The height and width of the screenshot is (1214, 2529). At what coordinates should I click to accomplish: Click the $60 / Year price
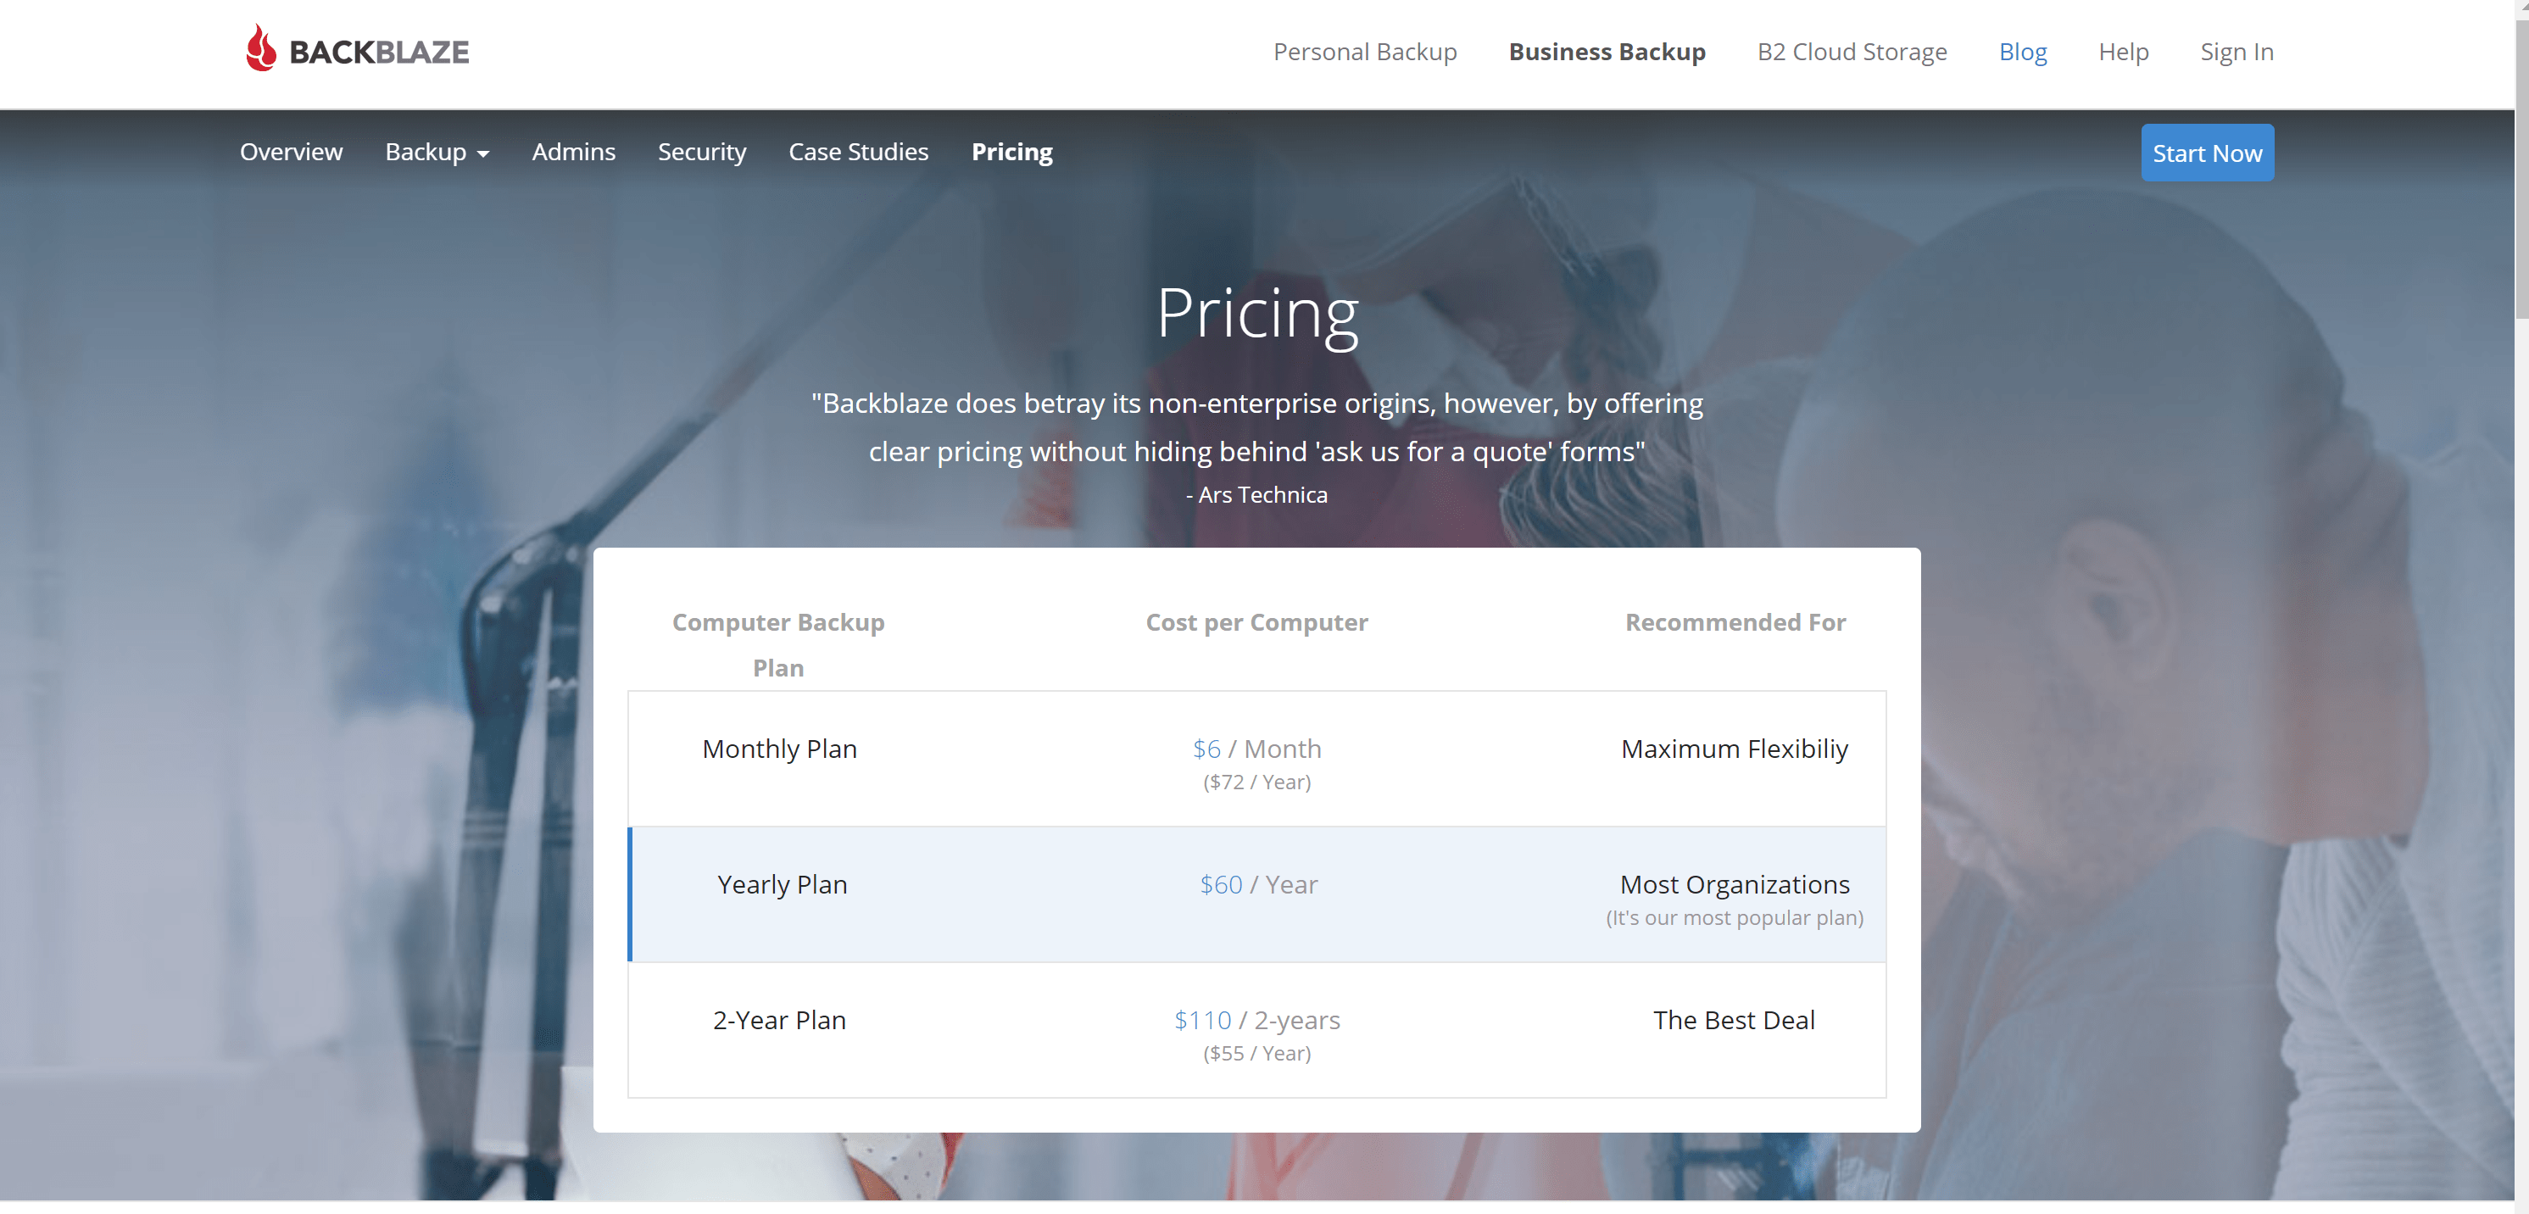point(1257,884)
